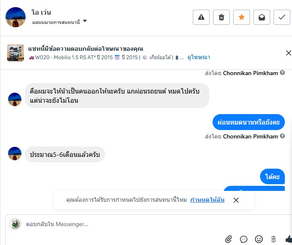Open the ad thumbnail image
292x245 pixels.
pyautogui.click(x=16, y=53)
